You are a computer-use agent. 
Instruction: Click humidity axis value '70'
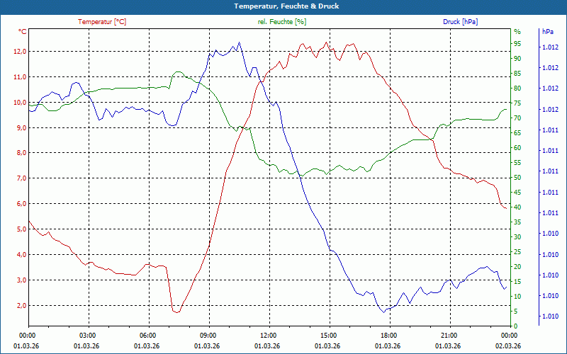point(517,118)
